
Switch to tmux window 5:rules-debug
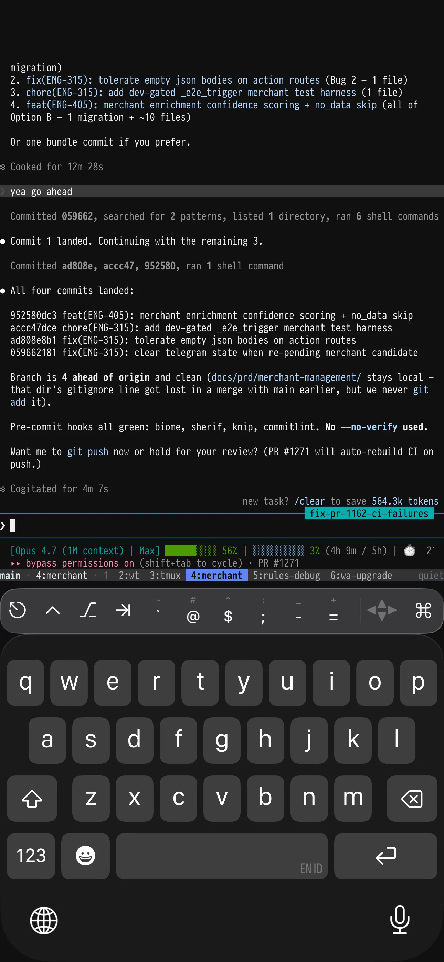click(x=286, y=576)
